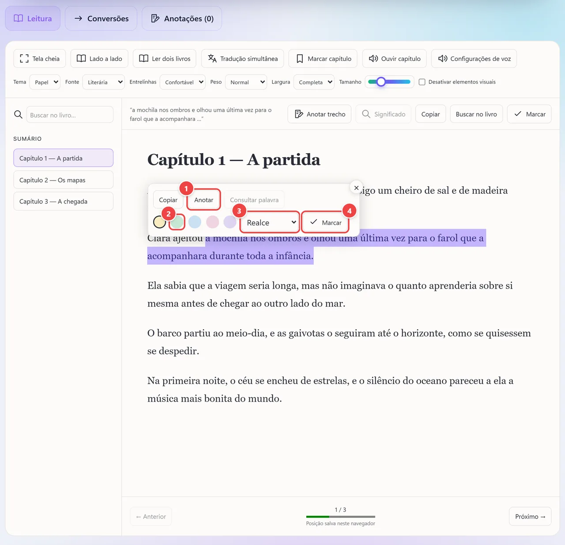The image size is (565, 545).
Task: Pick the yellow highlight color swatch
Action: pyautogui.click(x=159, y=222)
